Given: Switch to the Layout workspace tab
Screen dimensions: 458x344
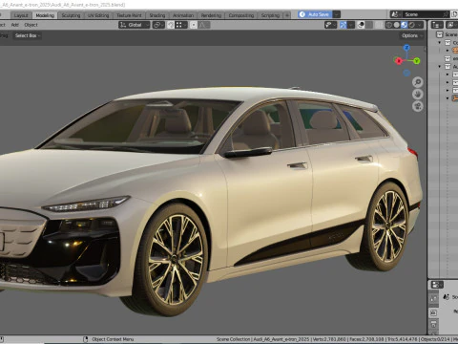Looking at the screenshot, I should 21,15.
